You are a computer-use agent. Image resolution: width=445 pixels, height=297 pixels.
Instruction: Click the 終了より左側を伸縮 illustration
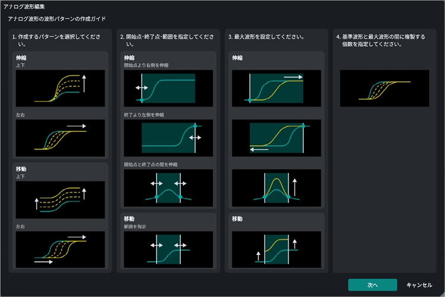[168, 138]
